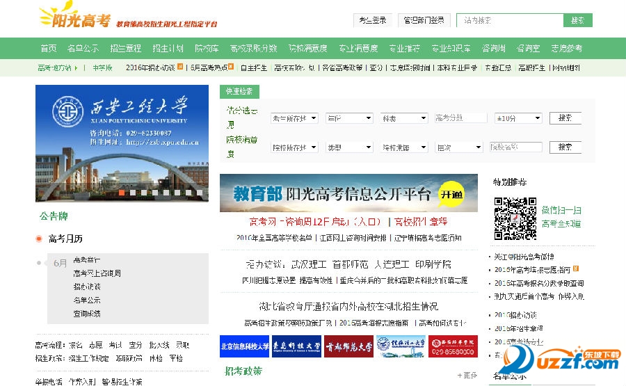Screen dimensions: 626x386
Task: Open 咨询室 in the navigation bar
Action: click(x=528, y=48)
